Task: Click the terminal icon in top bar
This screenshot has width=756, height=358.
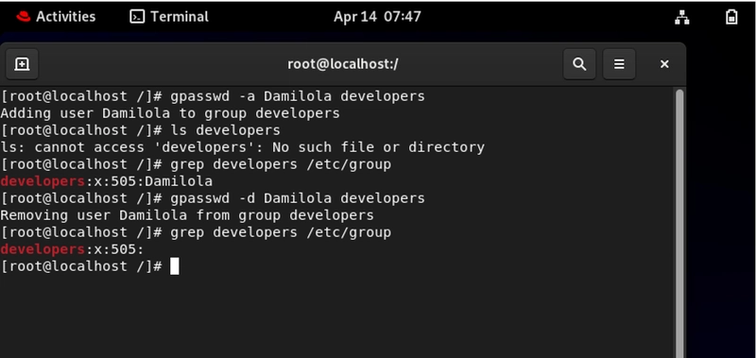Action: click(x=137, y=17)
